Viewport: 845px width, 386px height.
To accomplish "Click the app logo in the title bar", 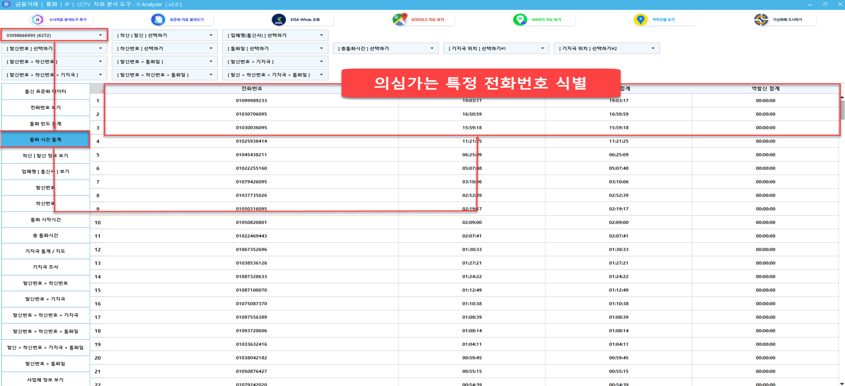I will tap(6, 4).
